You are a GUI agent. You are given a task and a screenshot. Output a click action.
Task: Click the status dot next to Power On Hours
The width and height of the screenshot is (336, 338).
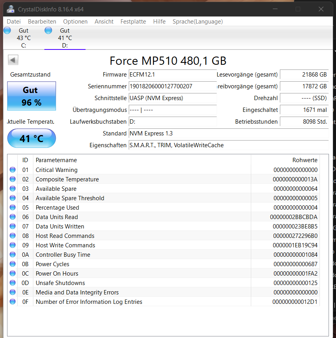click(x=13, y=273)
